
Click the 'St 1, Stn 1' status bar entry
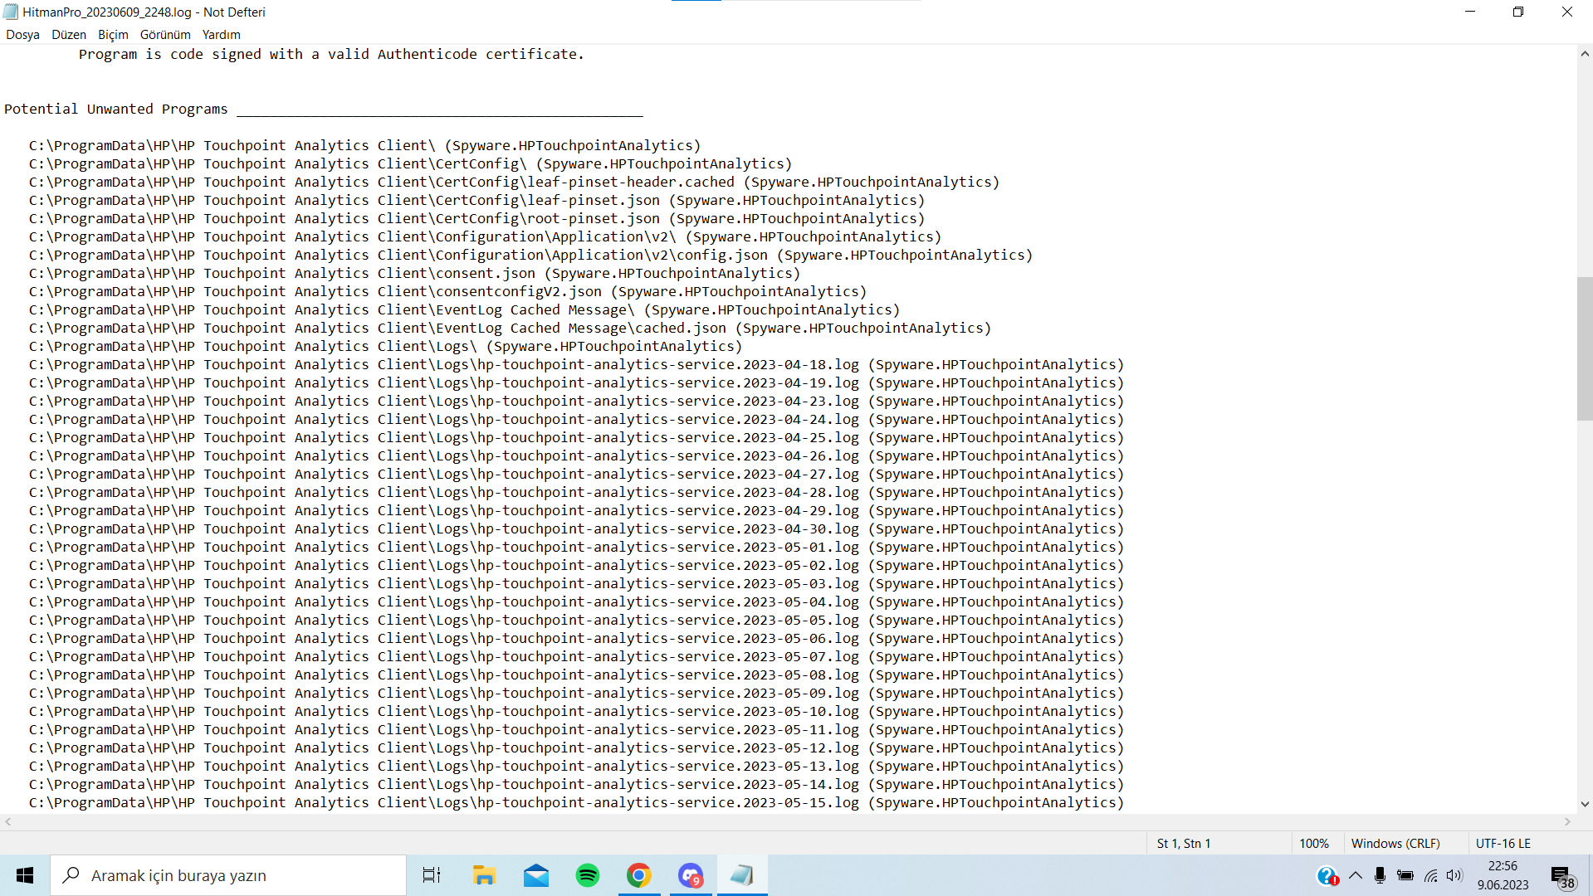pyautogui.click(x=1184, y=843)
